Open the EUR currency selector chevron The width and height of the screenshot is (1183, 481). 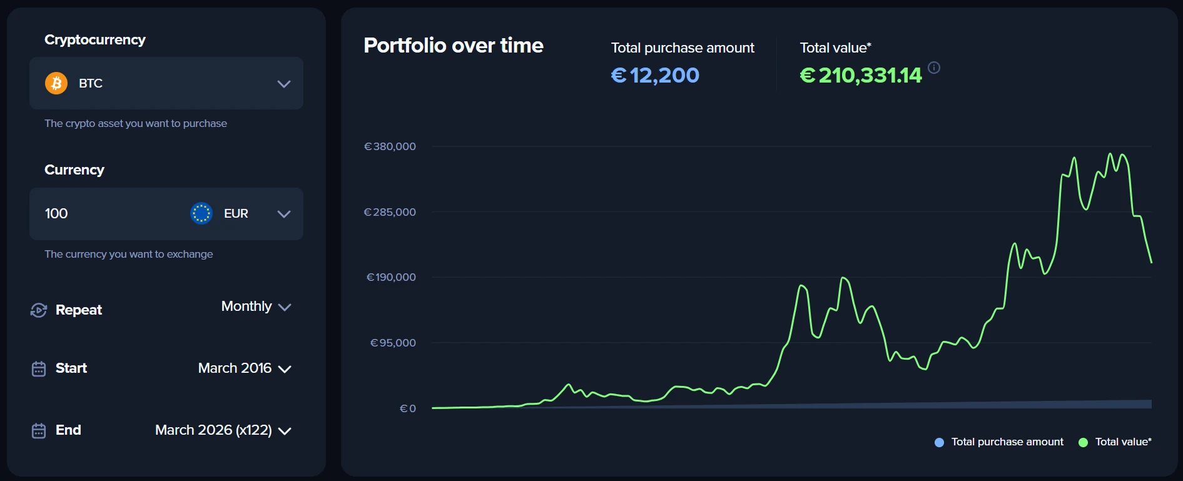[x=284, y=214]
